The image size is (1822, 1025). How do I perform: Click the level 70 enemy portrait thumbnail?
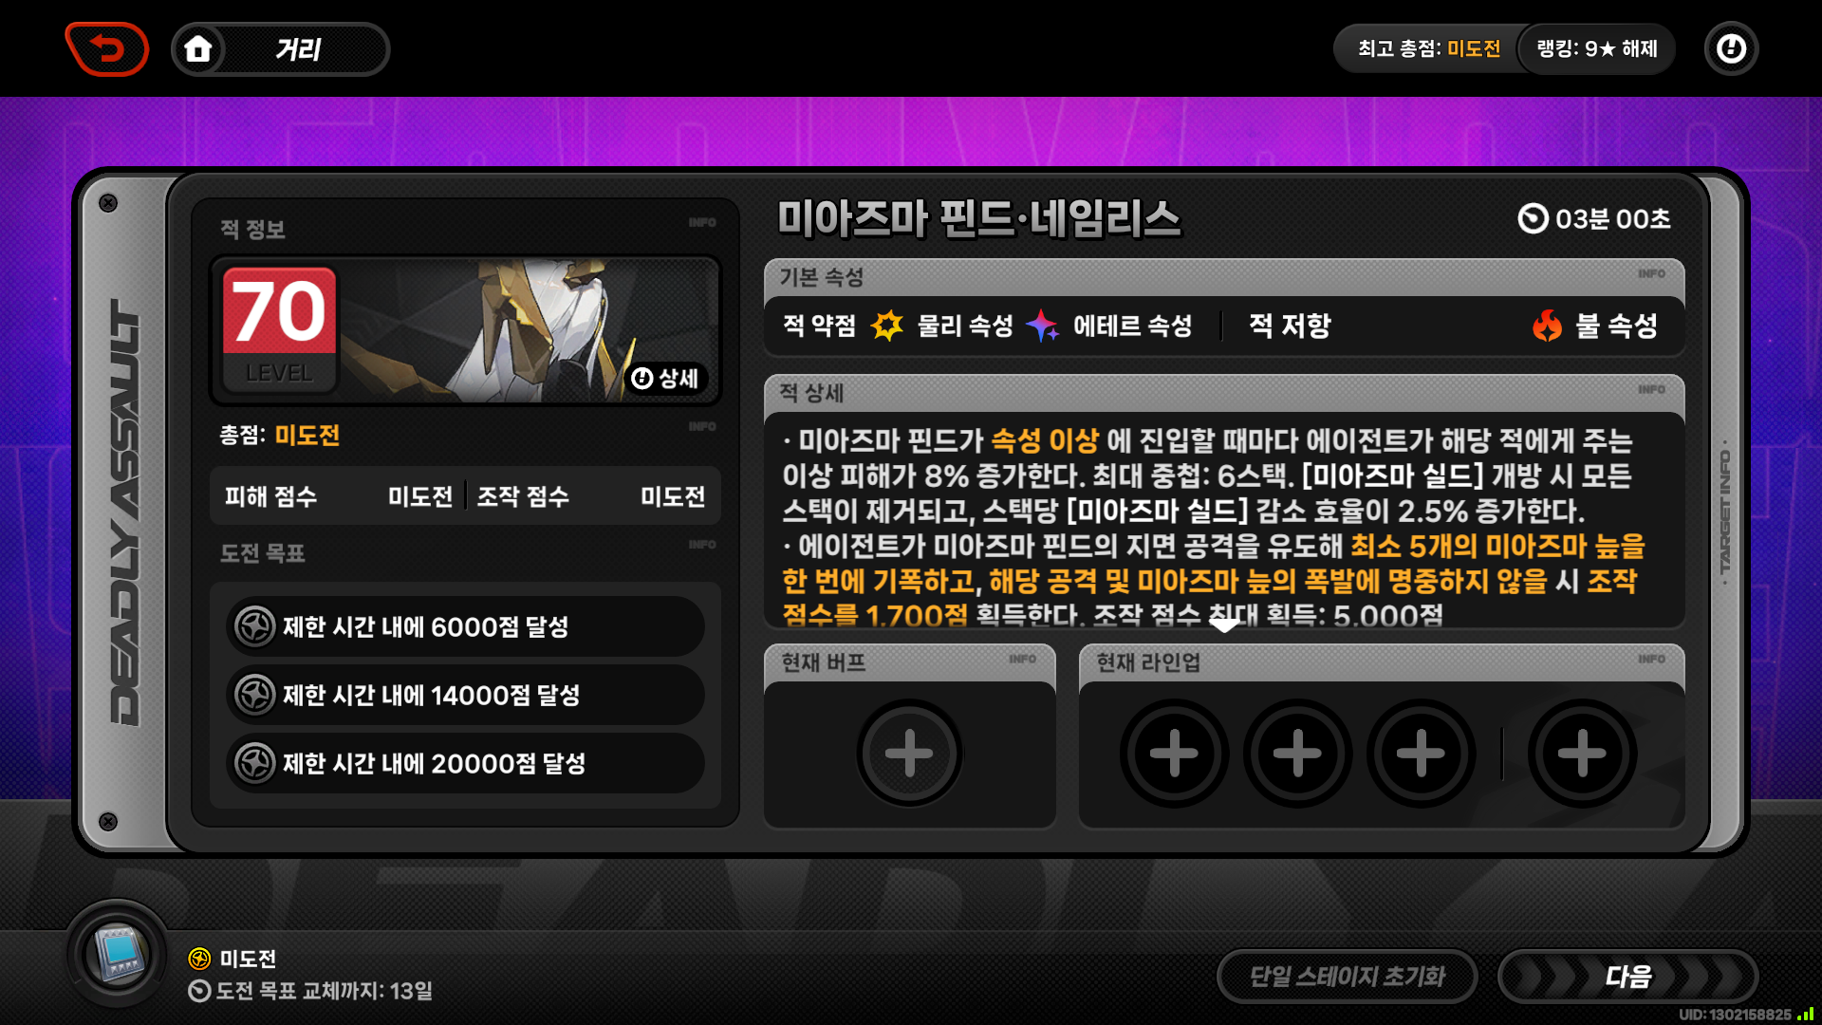click(x=465, y=330)
